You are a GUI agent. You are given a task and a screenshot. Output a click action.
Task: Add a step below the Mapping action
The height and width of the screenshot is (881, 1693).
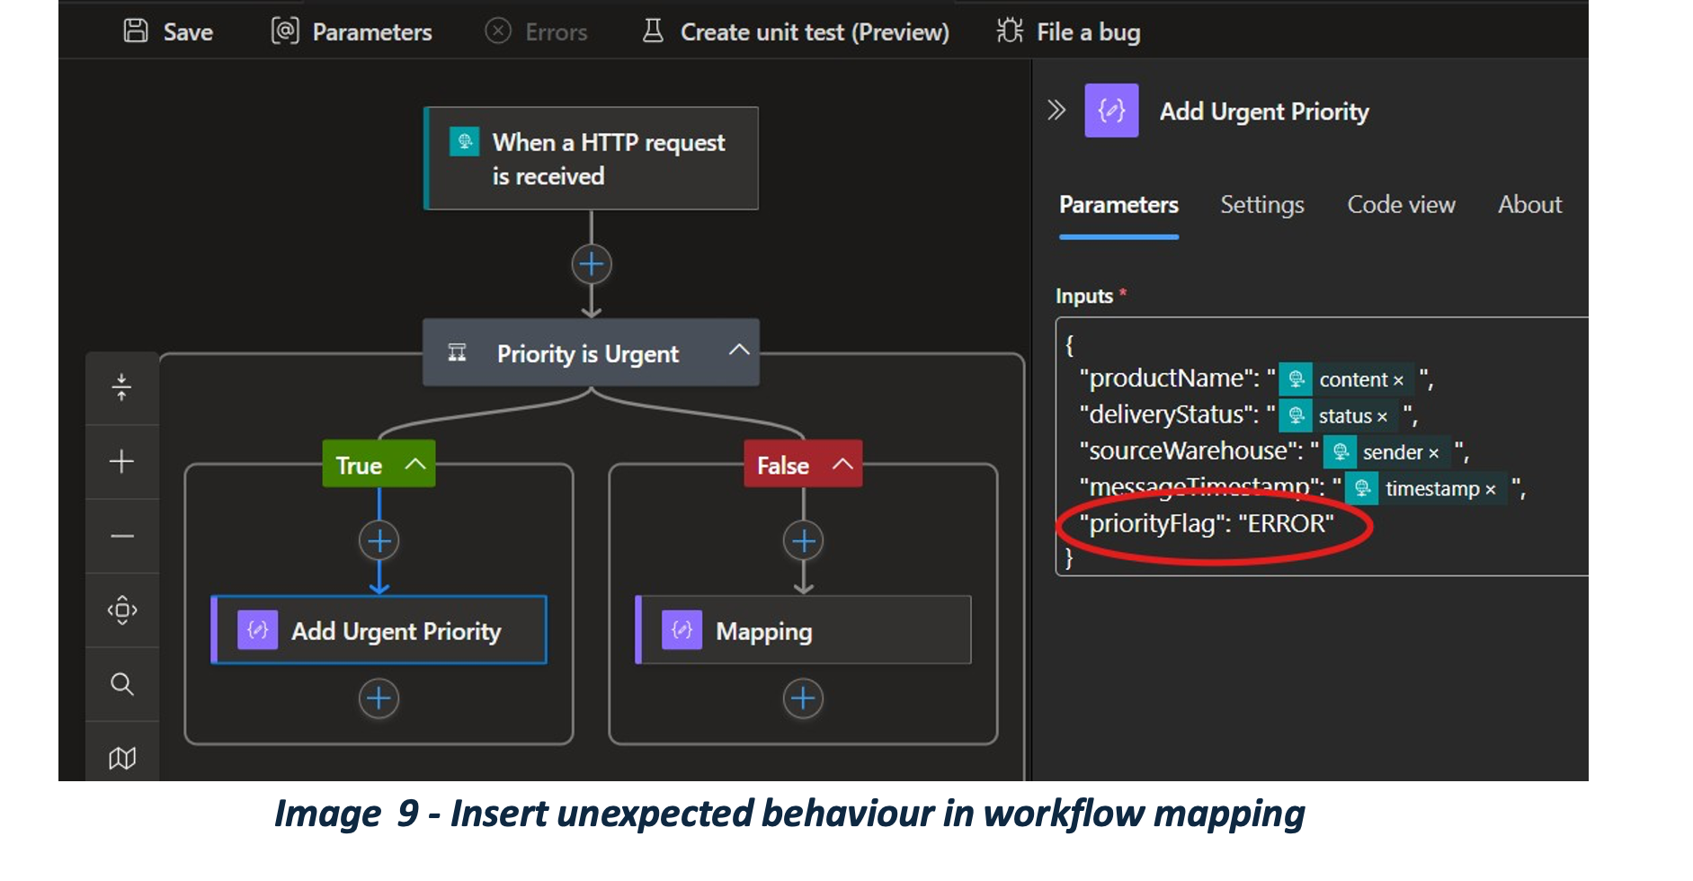point(803,698)
